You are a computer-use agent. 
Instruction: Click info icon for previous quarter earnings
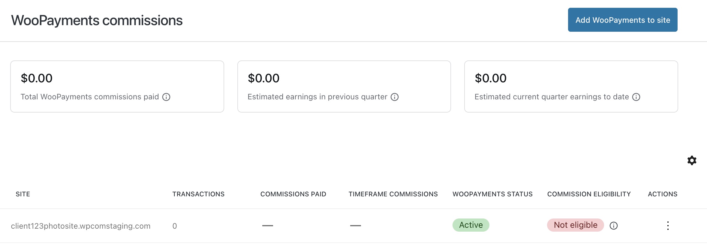[395, 97]
